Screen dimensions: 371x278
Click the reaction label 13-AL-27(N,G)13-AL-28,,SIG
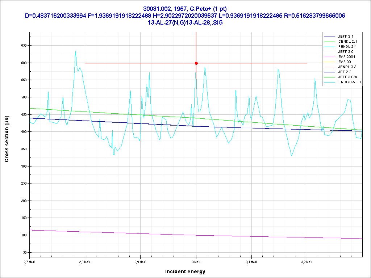coord(185,22)
